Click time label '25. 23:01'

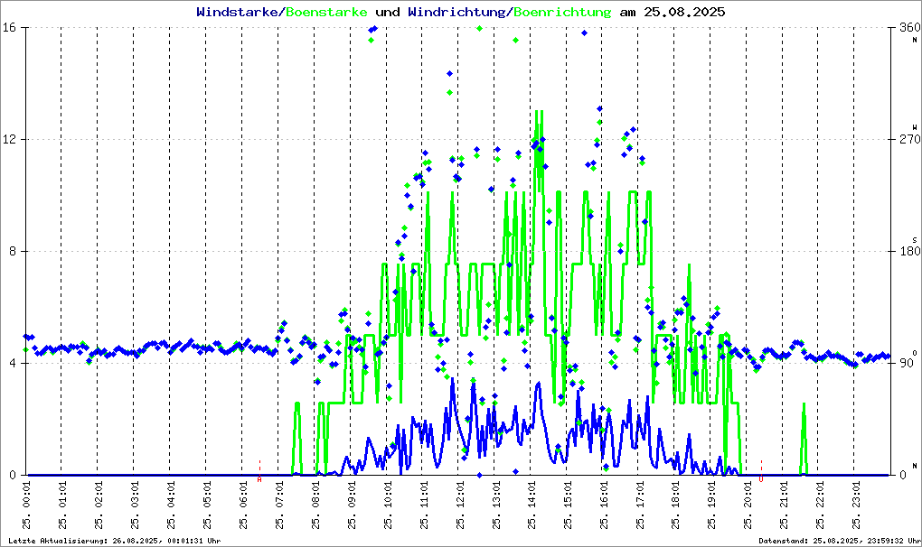(x=856, y=505)
